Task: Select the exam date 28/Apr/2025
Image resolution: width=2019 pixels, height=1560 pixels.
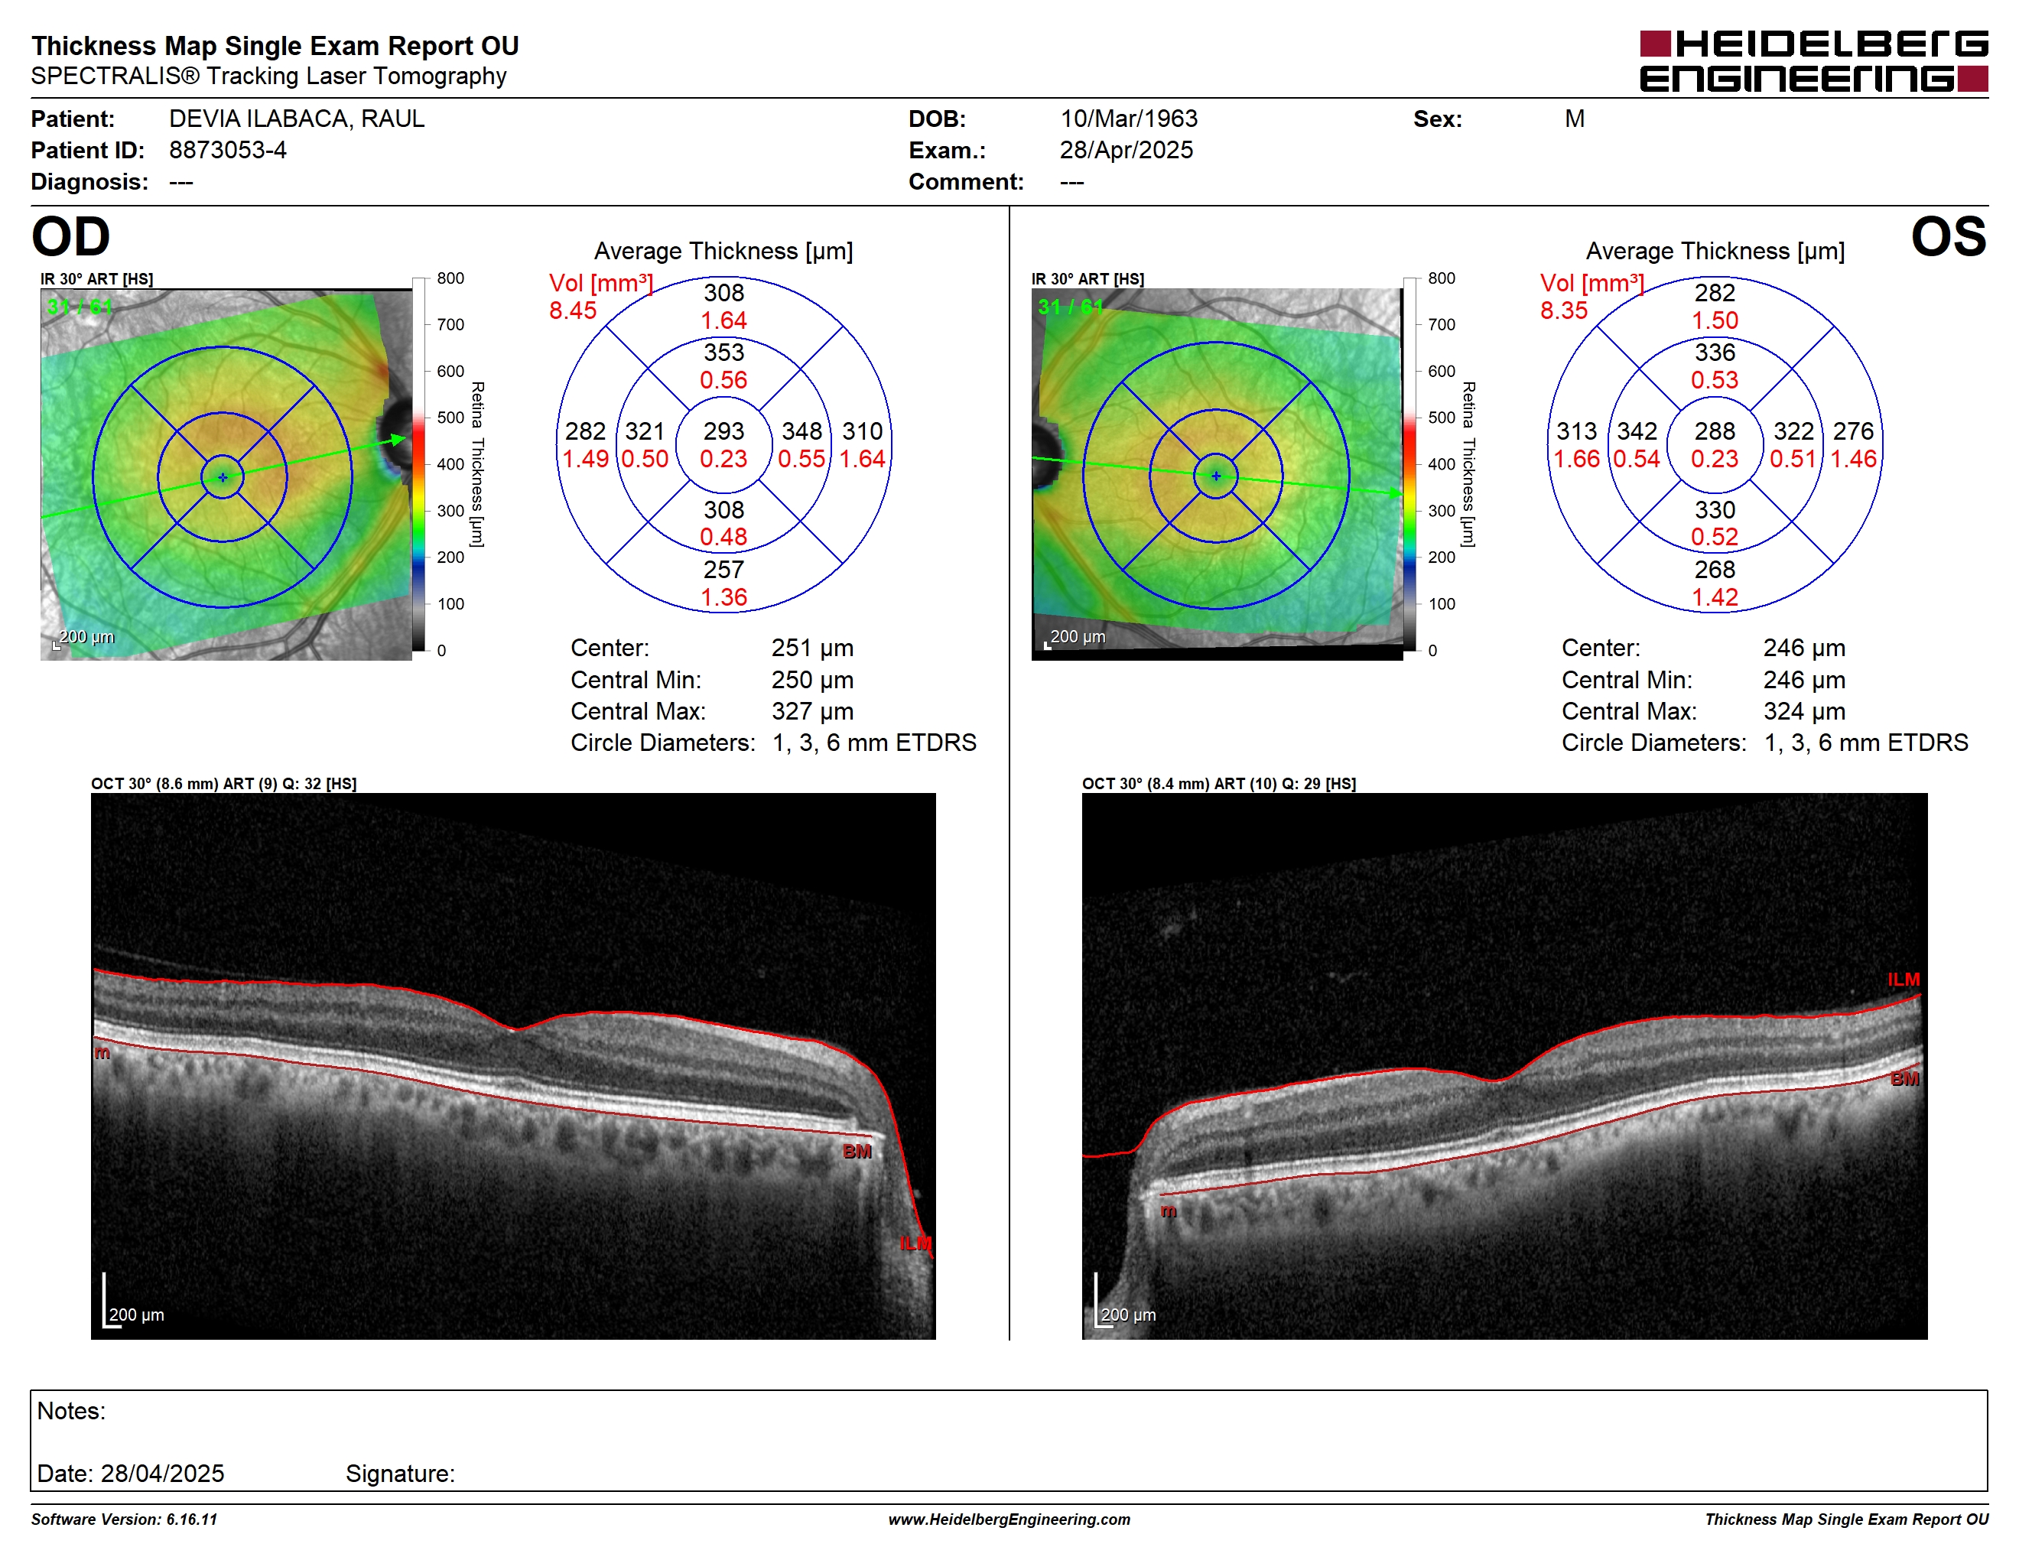Action: (1126, 150)
